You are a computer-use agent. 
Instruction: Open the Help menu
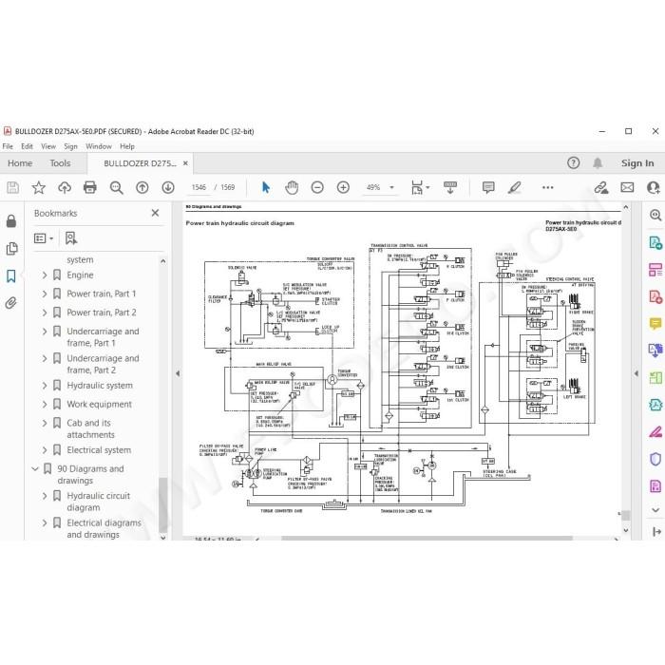(x=127, y=146)
